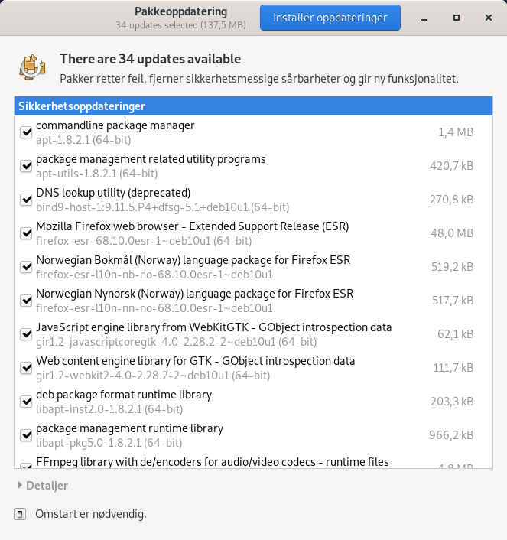Viewport: 507px width, 540px height.
Task: Click the restart required icon at bottom
Action: (21, 514)
